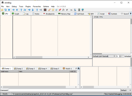Open the Scylla icon with red S
The width and height of the screenshot is (132, 96).
(x=45, y=10)
